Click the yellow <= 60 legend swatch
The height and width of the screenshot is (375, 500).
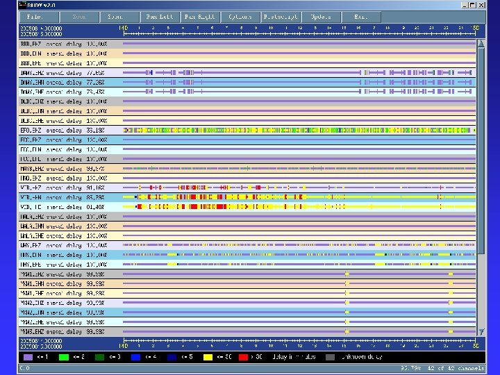click(x=208, y=357)
